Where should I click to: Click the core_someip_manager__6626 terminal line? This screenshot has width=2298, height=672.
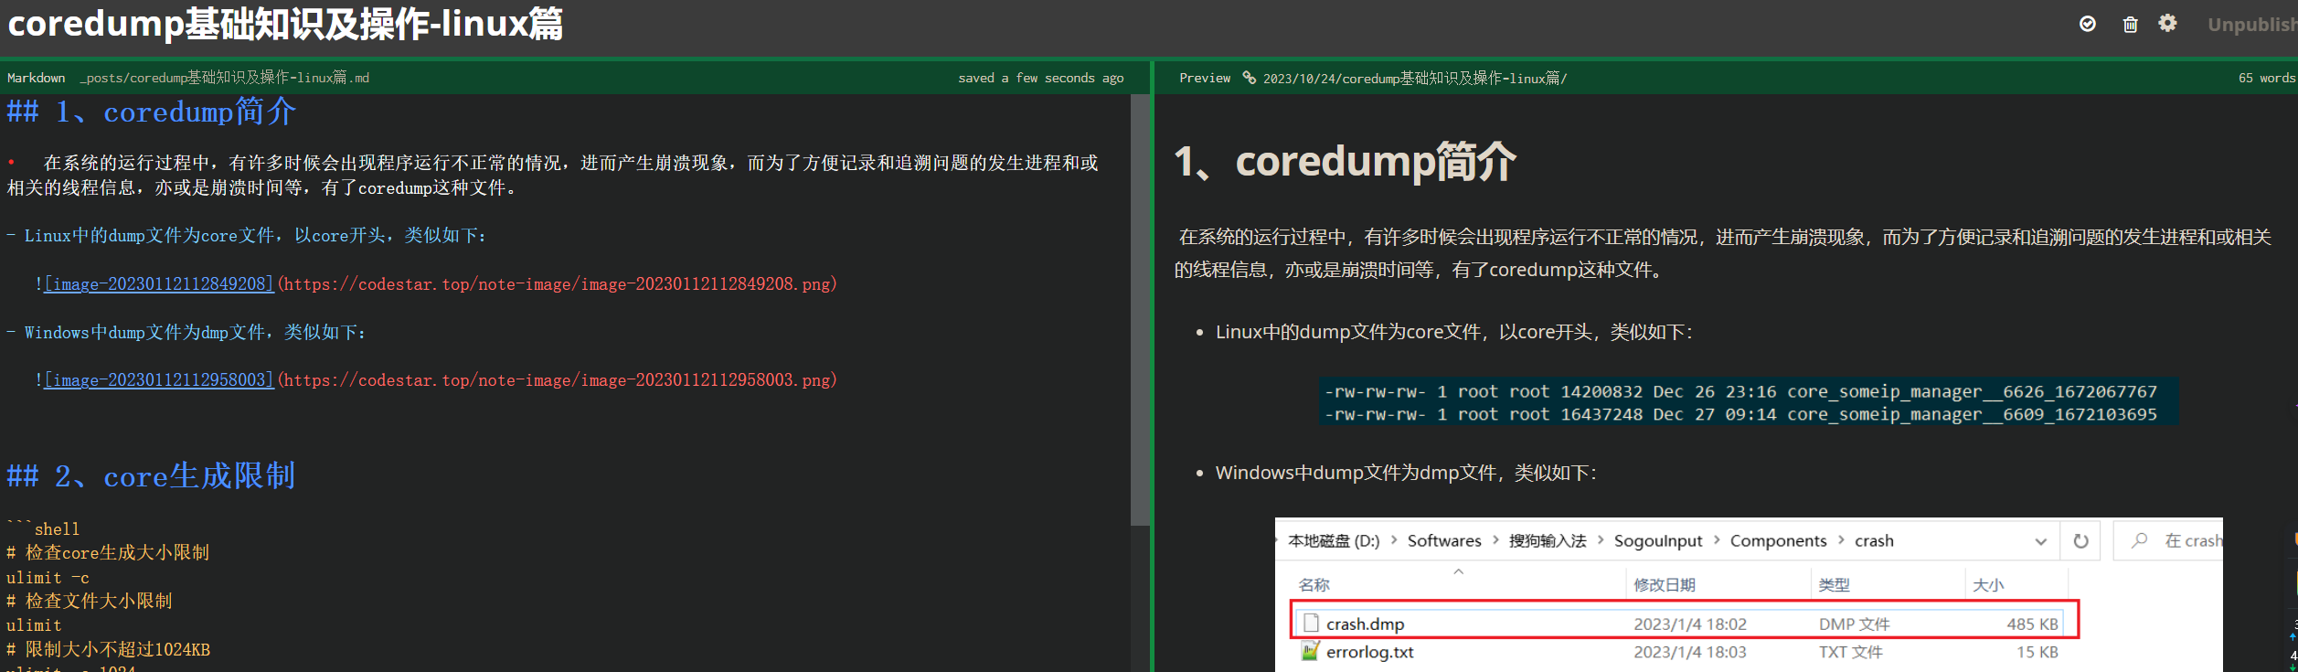point(1740,392)
